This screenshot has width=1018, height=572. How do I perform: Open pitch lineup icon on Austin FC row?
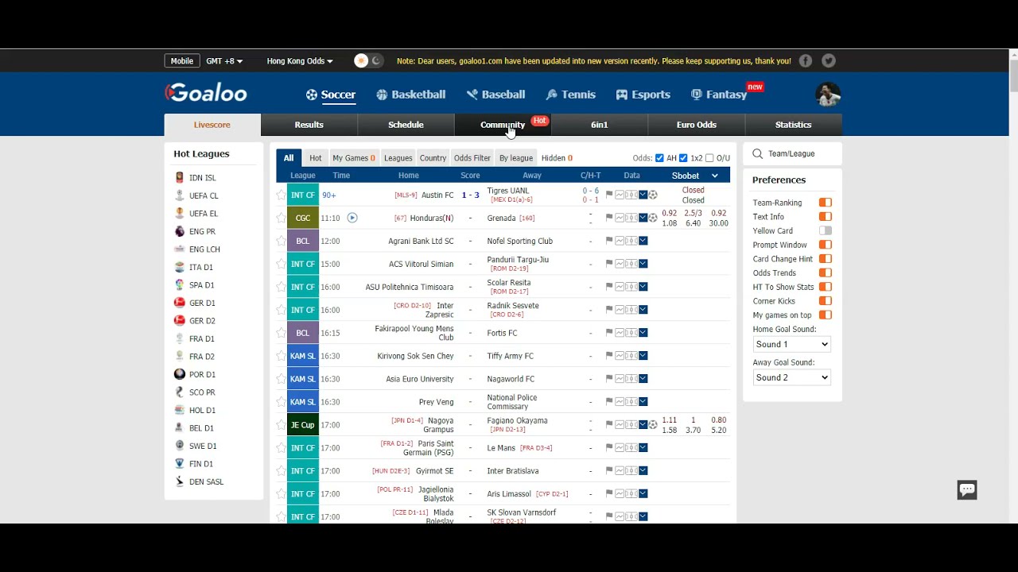[x=631, y=195]
